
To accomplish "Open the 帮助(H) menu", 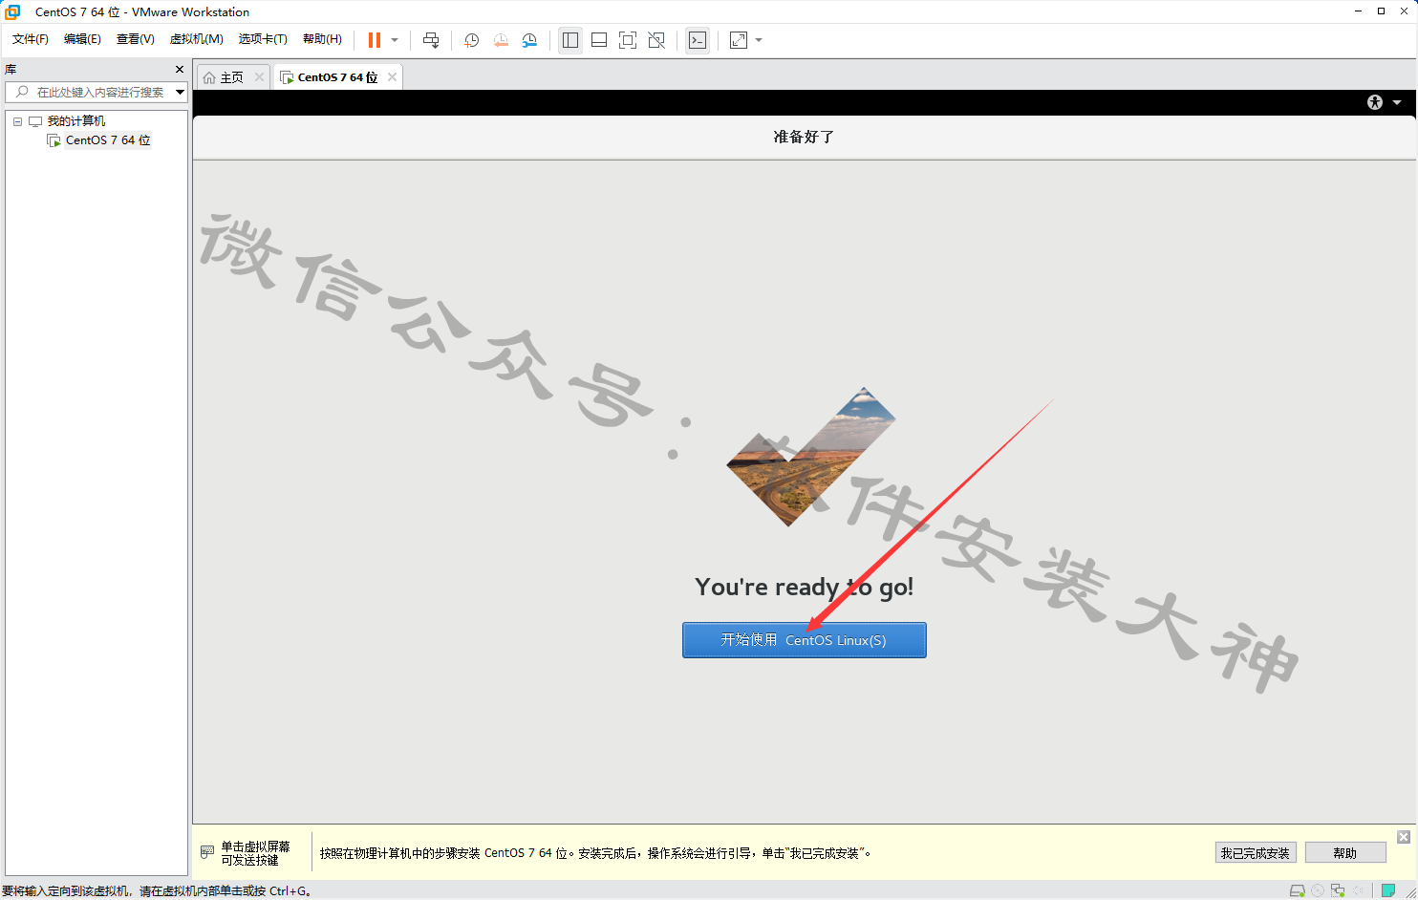I will [x=322, y=39].
